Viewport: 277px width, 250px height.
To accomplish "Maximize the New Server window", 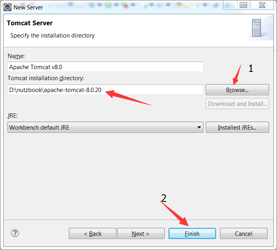I will [243, 5].
